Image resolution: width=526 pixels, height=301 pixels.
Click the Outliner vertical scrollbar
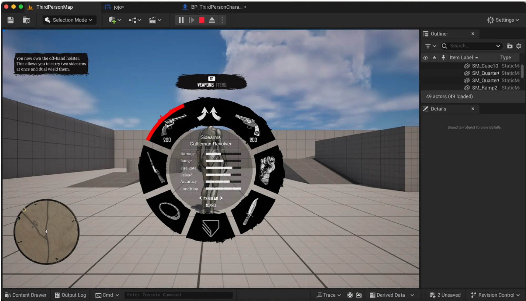522,71
